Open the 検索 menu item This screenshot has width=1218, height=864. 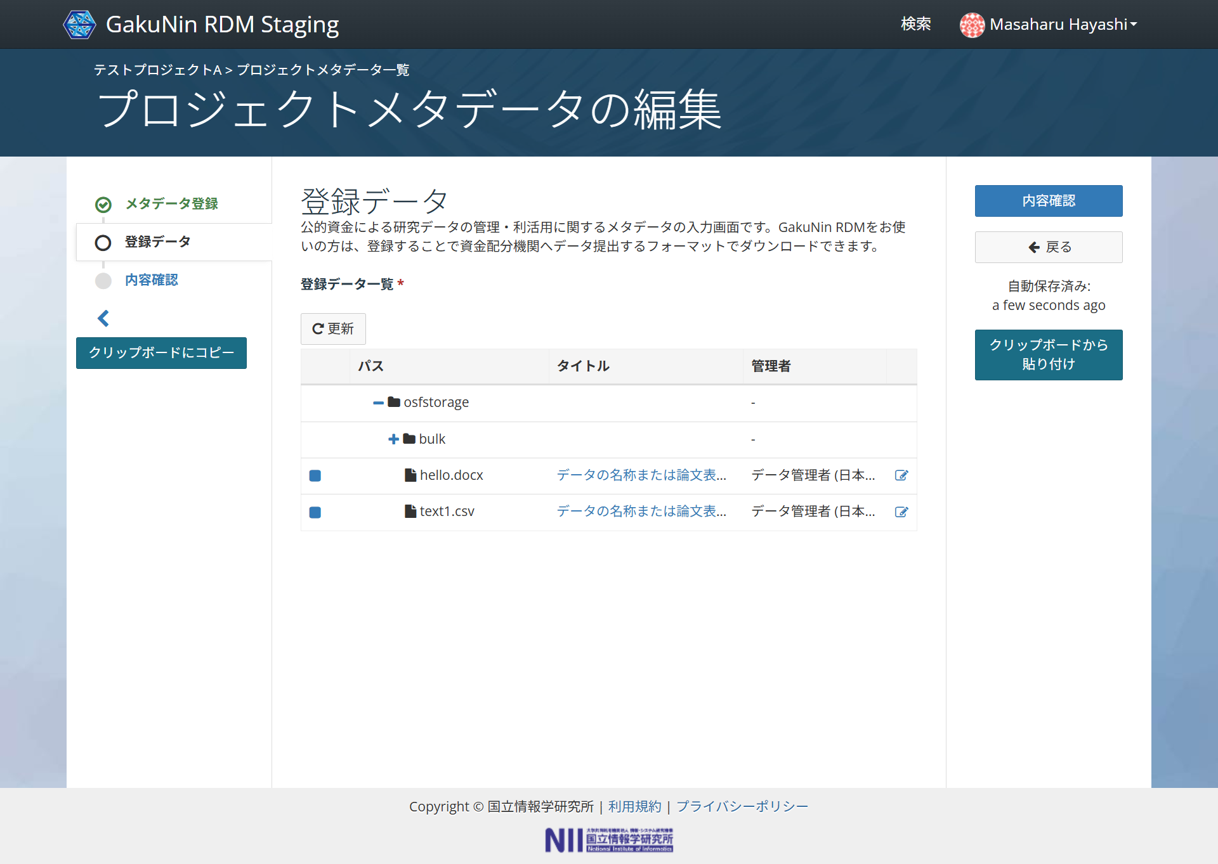pos(915,24)
